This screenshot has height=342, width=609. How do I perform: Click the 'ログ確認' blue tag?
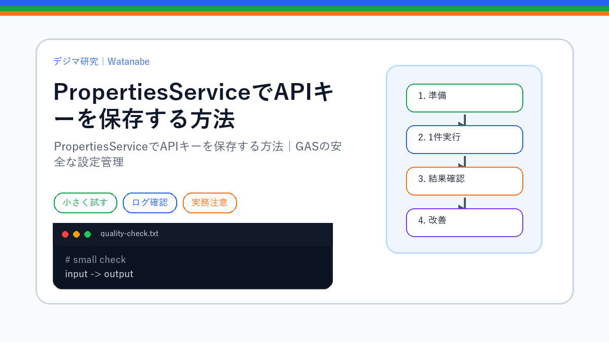tap(150, 203)
